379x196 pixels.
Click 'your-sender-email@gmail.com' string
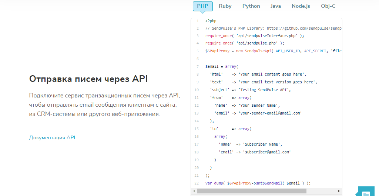[x=270, y=113]
